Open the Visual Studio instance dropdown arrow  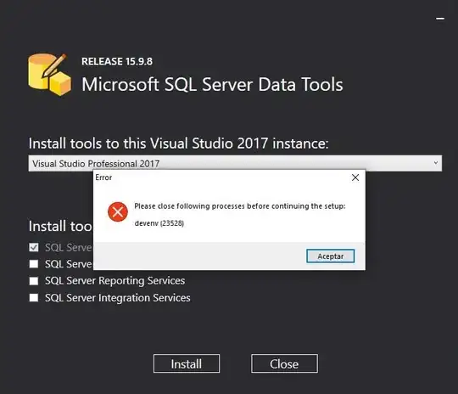coord(435,163)
